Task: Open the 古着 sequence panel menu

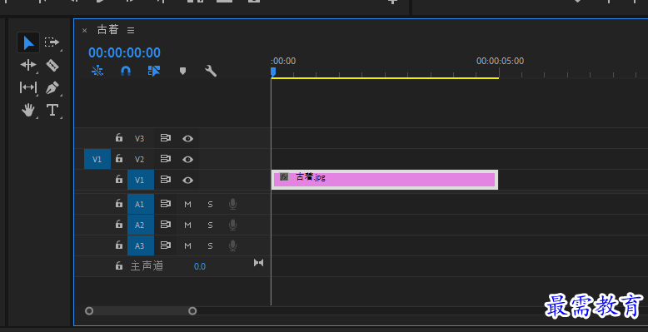Action: coord(131,30)
